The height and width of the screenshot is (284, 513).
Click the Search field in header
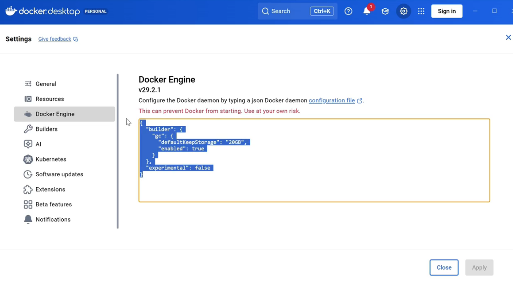pos(297,11)
